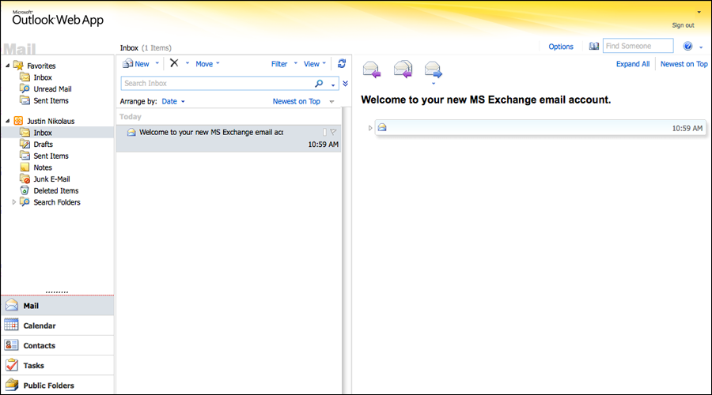
Task: Open the Help question mark icon
Action: pyautogui.click(x=688, y=47)
